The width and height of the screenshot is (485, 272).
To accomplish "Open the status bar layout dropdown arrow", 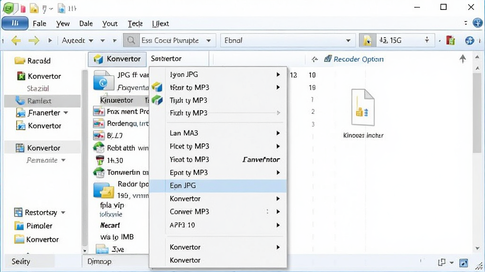I will [x=451, y=263].
